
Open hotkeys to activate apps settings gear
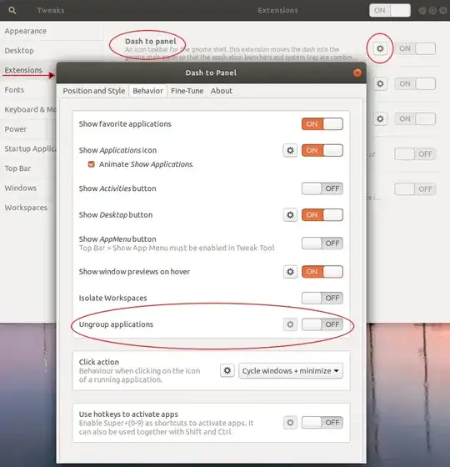point(290,422)
